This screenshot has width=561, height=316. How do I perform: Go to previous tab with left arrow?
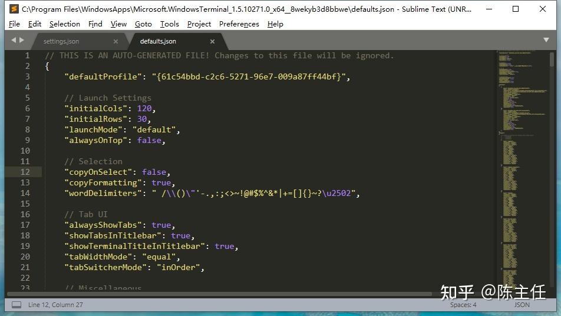[14, 40]
